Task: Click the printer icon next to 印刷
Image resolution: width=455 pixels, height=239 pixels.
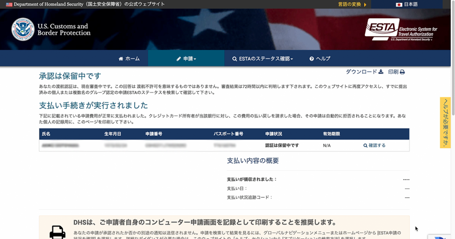Action: (402, 72)
